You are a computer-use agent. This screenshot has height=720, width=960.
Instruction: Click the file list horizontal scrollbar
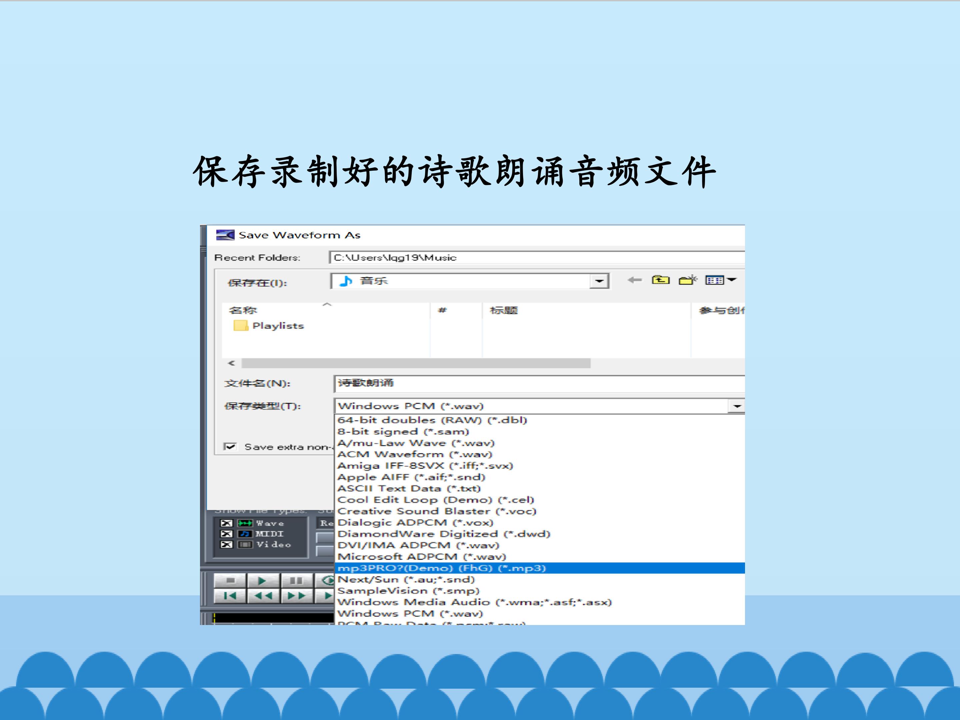pyautogui.click(x=416, y=363)
